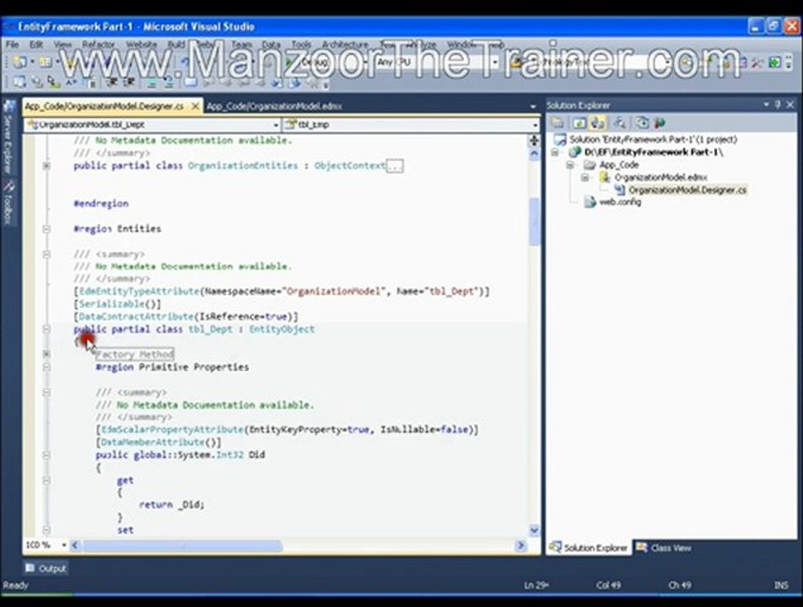Screen dimensions: 803x607
Task: Launch ASP.NET Configuration icon in Solution Explorer
Action: coord(659,123)
